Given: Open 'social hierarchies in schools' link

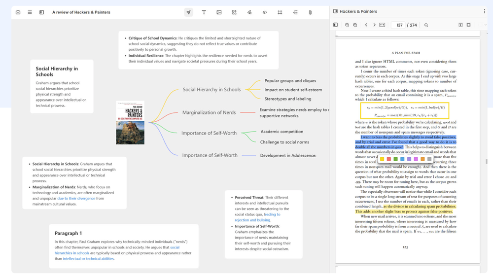Looking at the screenshot, I should point(117,250).
